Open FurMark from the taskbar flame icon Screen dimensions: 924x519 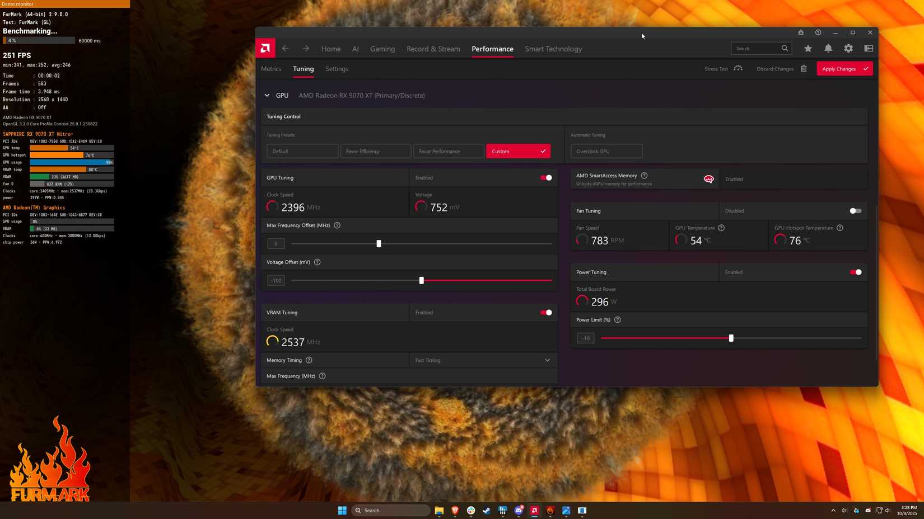click(x=549, y=510)
